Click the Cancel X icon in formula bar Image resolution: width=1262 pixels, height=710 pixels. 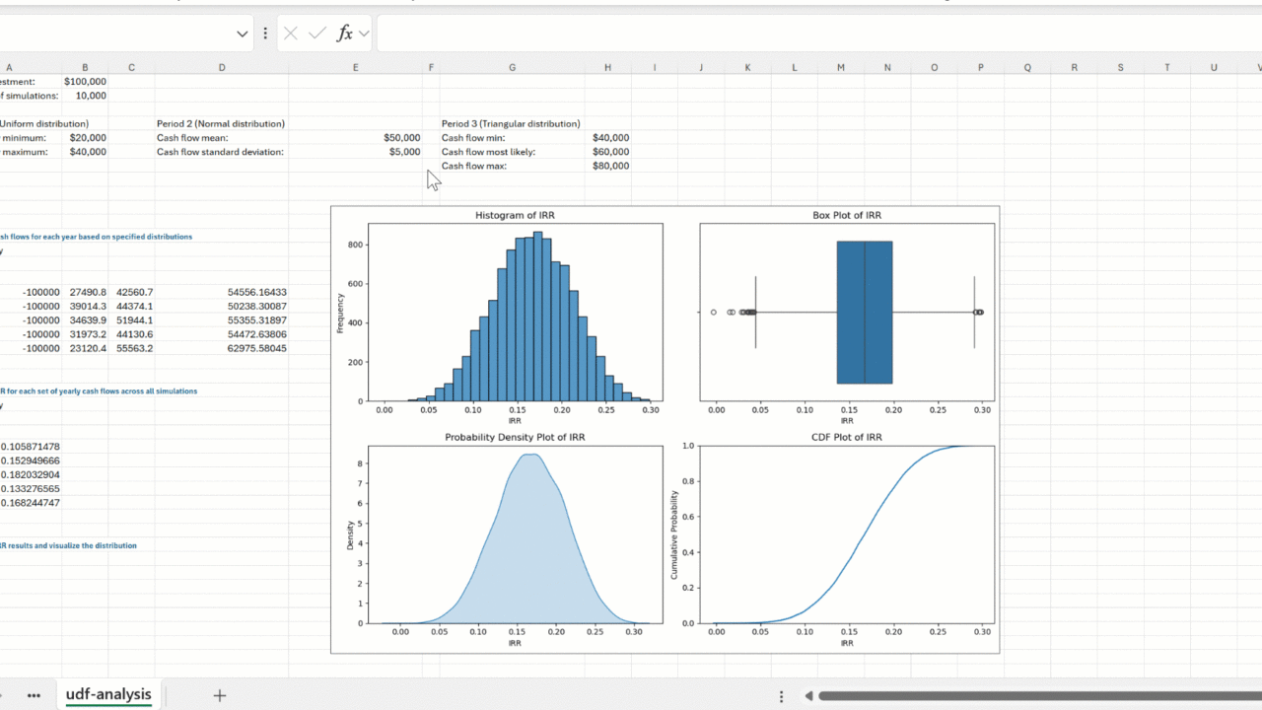pyautogui.click(x=290, y=34)
